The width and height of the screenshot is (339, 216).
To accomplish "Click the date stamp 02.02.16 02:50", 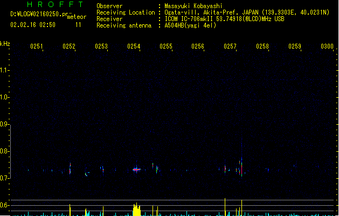I will tap(33, 25).
